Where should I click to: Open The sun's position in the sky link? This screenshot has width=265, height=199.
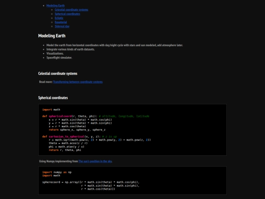[x=95, y=161]
